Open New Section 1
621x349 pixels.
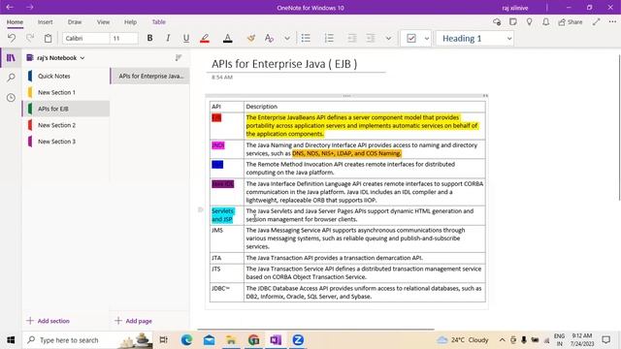tap(66, 92)
